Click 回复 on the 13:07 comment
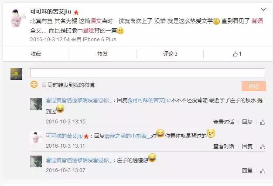Screen dimensions: 273x186 tap(247, 171)
